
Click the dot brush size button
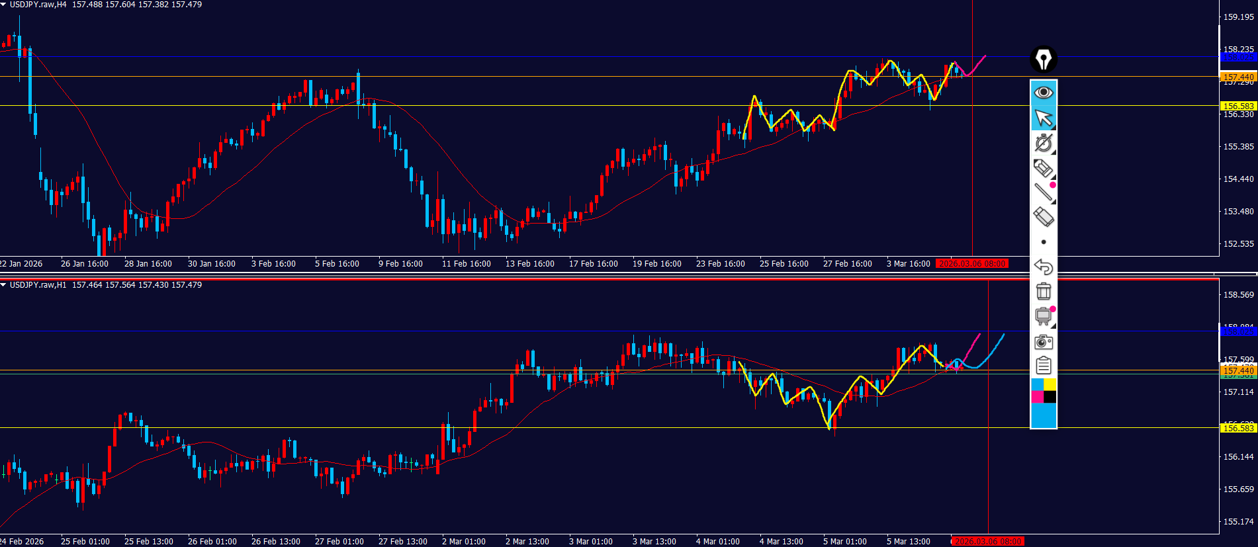point(1044,242)
